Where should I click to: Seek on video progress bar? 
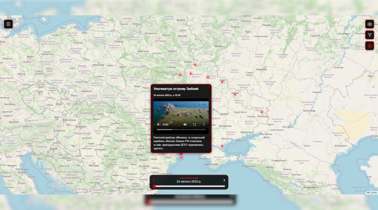coord(181,130)
